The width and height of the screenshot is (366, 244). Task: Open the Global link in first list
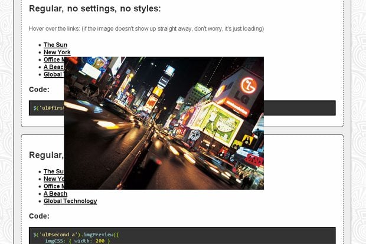pos(53,74)
